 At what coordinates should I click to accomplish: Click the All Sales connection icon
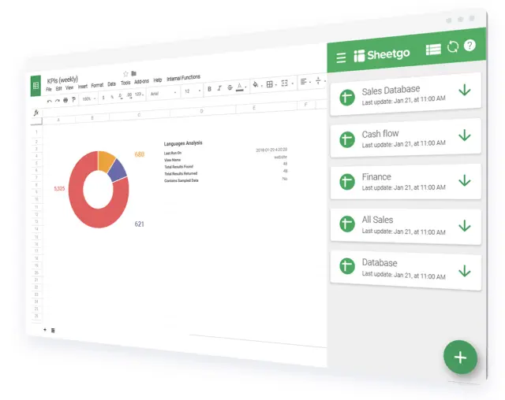[347, 224]
